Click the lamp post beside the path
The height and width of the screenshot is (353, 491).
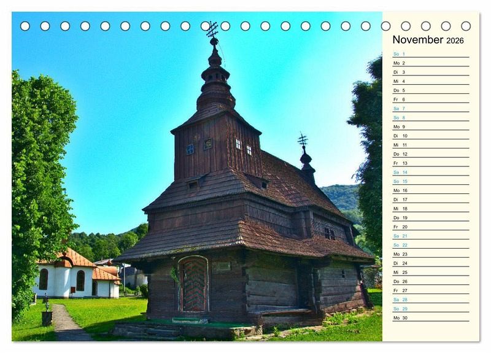click(47, 310)
